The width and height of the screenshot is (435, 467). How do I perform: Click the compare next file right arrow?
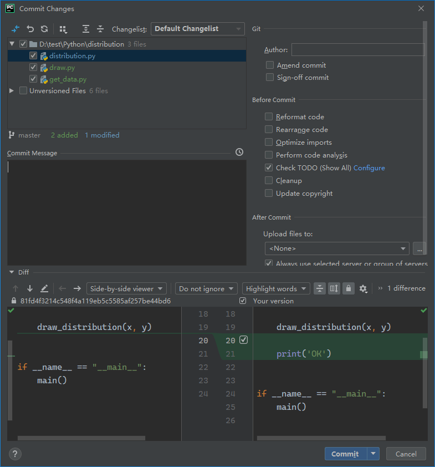coord(77,288)
